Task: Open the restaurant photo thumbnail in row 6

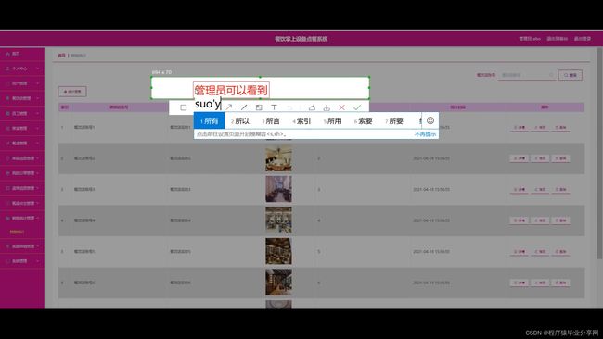Action: [x=278, y=282]
